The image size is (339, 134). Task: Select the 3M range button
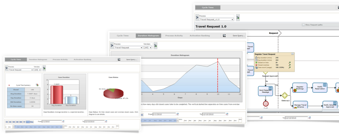17,122
